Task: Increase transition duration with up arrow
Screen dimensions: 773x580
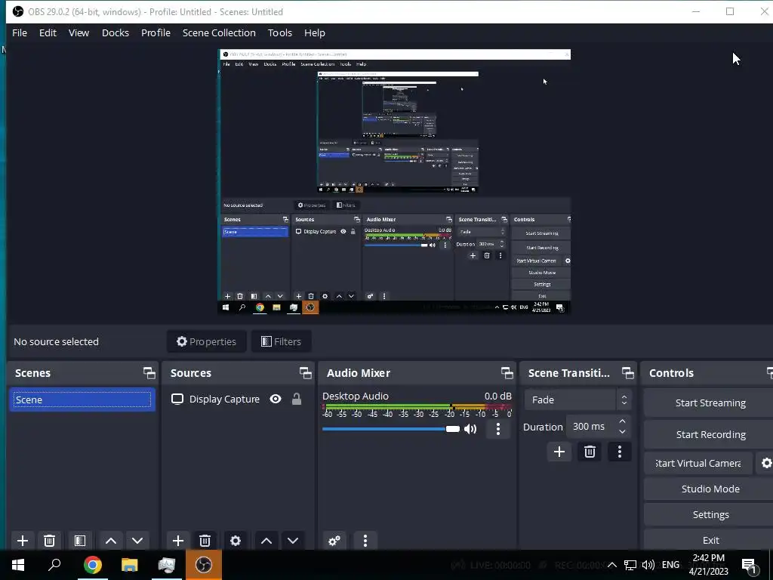Action: tap(623, 421)
